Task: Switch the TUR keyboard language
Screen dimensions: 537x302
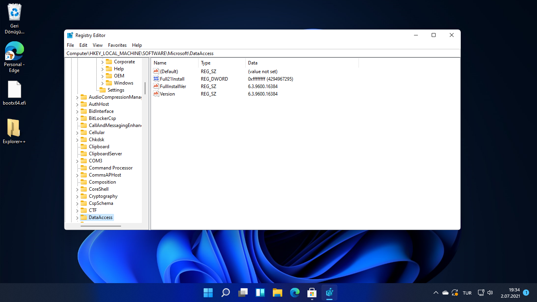Action: pyautogui.click(x=467, y=293)
